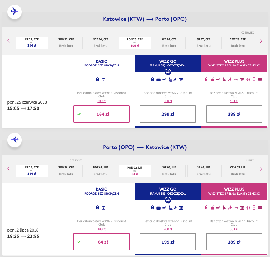Show earlier dates for Porto–Katowice flight
This screenshot has height=257, width=270.
(x=8, y=169)
